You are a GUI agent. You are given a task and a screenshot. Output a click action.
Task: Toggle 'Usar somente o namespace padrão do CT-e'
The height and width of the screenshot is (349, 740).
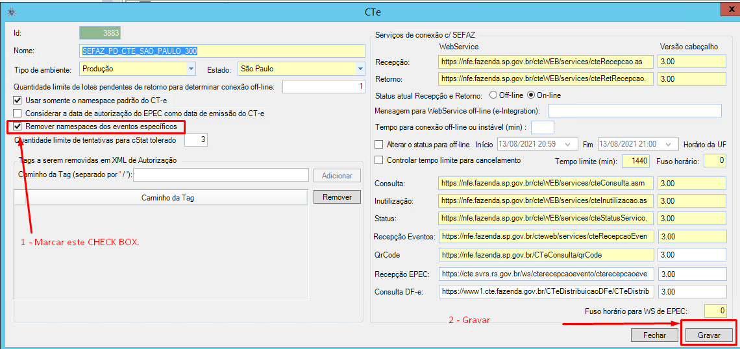(x=18, y=101)
